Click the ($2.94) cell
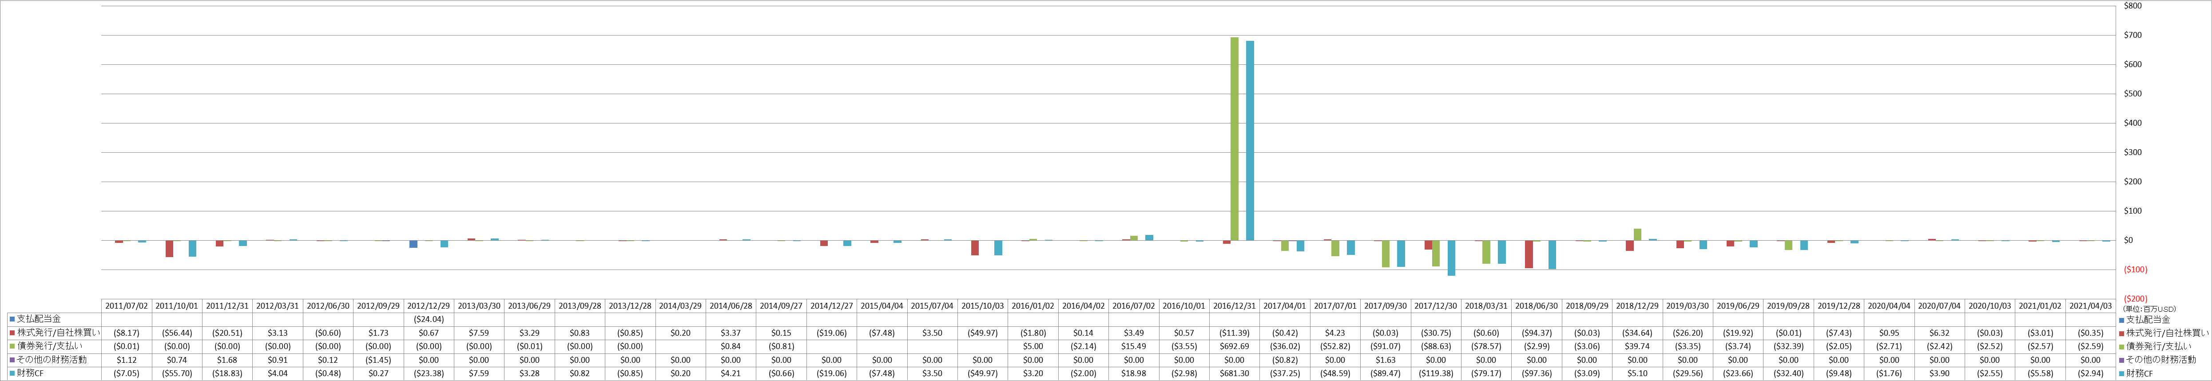 (x=2090, y=374)
